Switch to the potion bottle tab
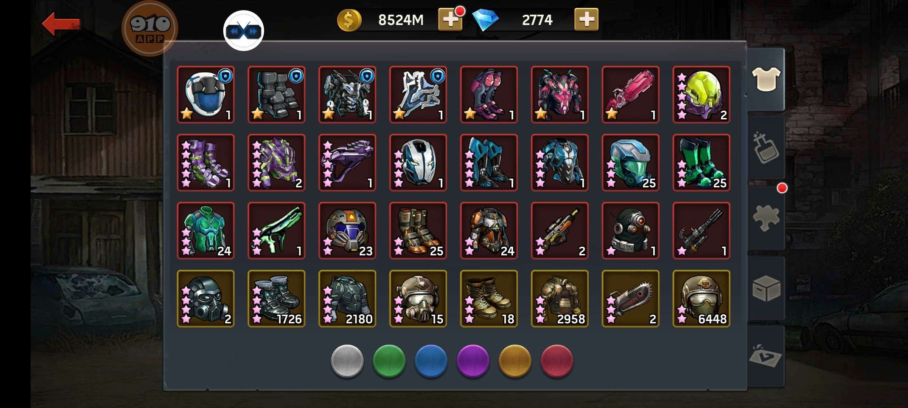 (766, 148)
